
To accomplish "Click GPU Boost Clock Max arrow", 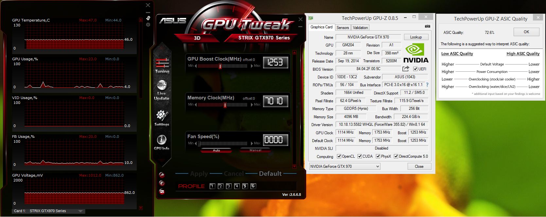I will pyautogui.click(x=252, y=66).
